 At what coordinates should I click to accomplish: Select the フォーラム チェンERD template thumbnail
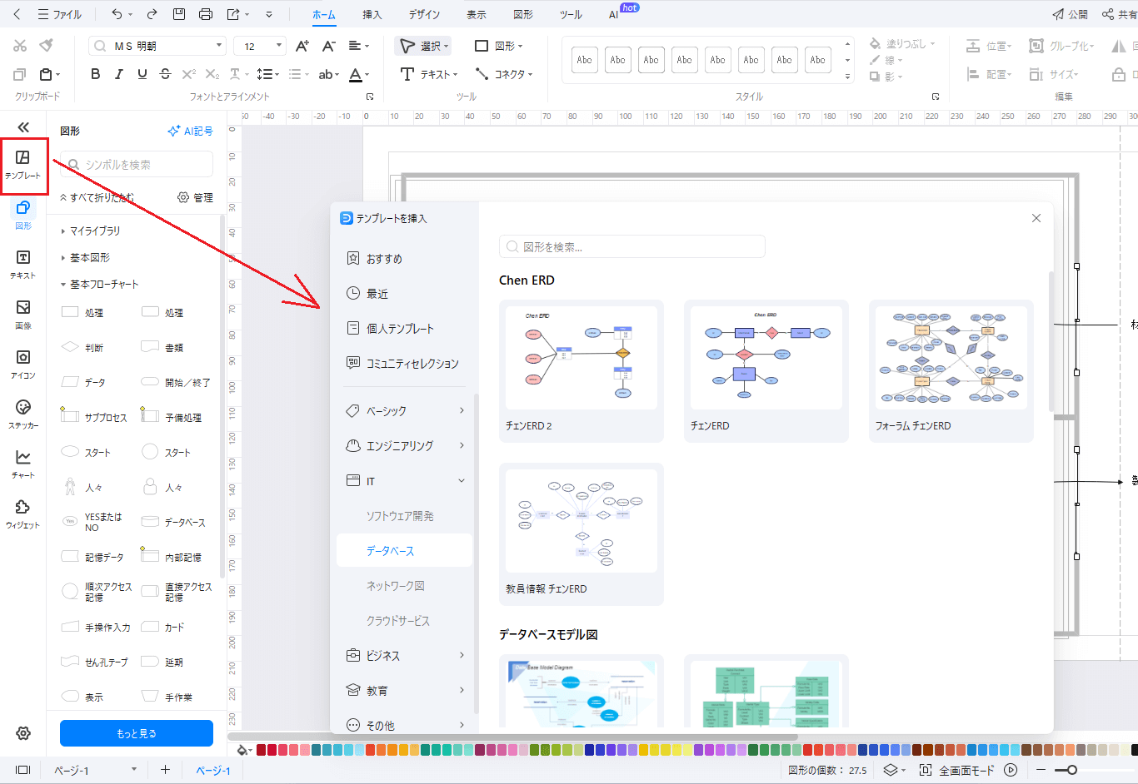(951, 358)
